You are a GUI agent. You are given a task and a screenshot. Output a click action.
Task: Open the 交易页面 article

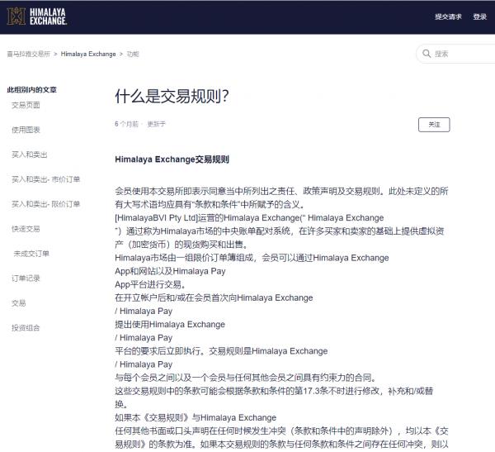coord(26,105)
